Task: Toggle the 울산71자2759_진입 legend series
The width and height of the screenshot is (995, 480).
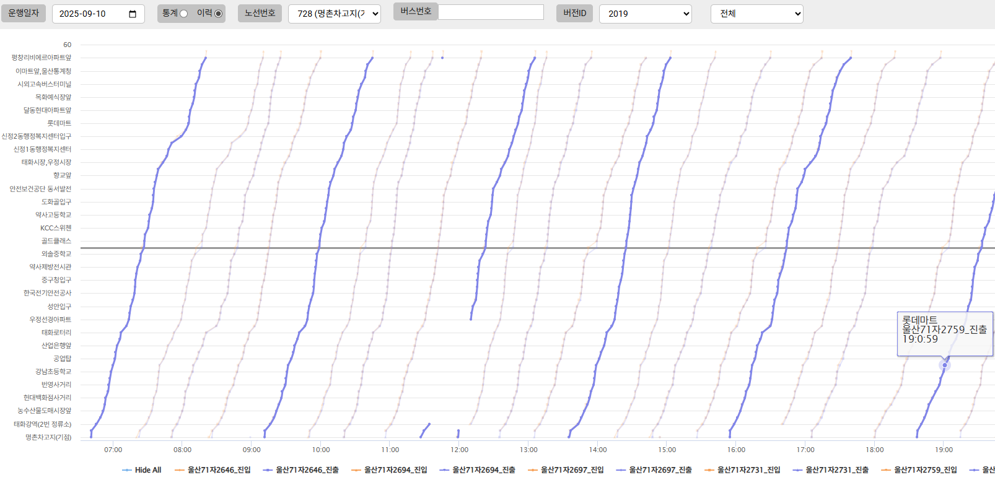Action: 919,470
